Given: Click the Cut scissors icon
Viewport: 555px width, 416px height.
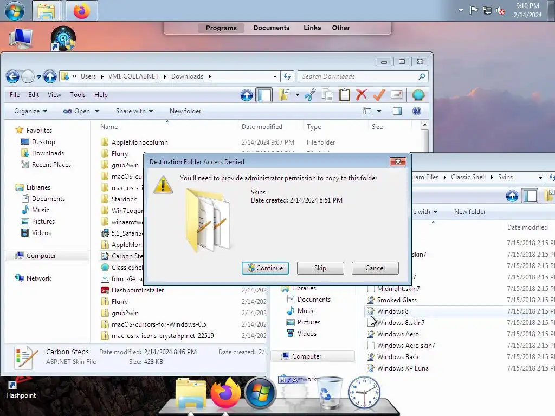Looking at the screenshot, I should (310, 95).
